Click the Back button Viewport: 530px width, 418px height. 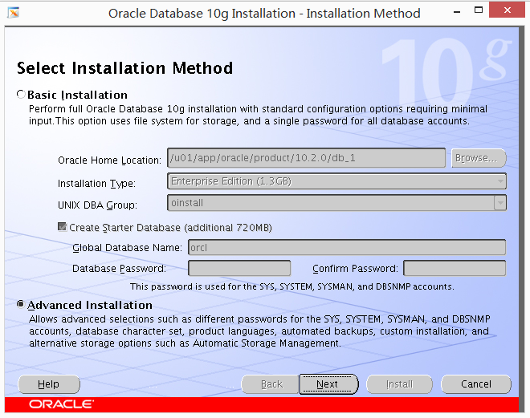[271, 384]
